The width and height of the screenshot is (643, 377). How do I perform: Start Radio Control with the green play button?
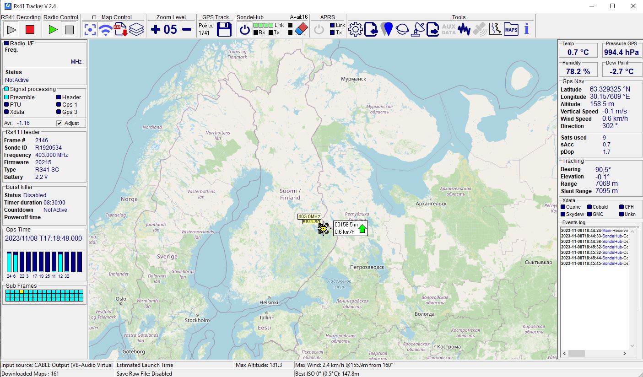click(x=53, y=30)
